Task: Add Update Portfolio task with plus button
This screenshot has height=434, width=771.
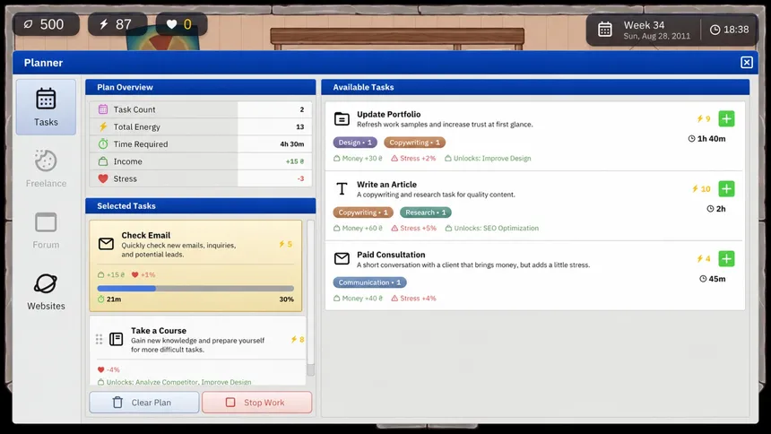Action: tap(726, 118)
